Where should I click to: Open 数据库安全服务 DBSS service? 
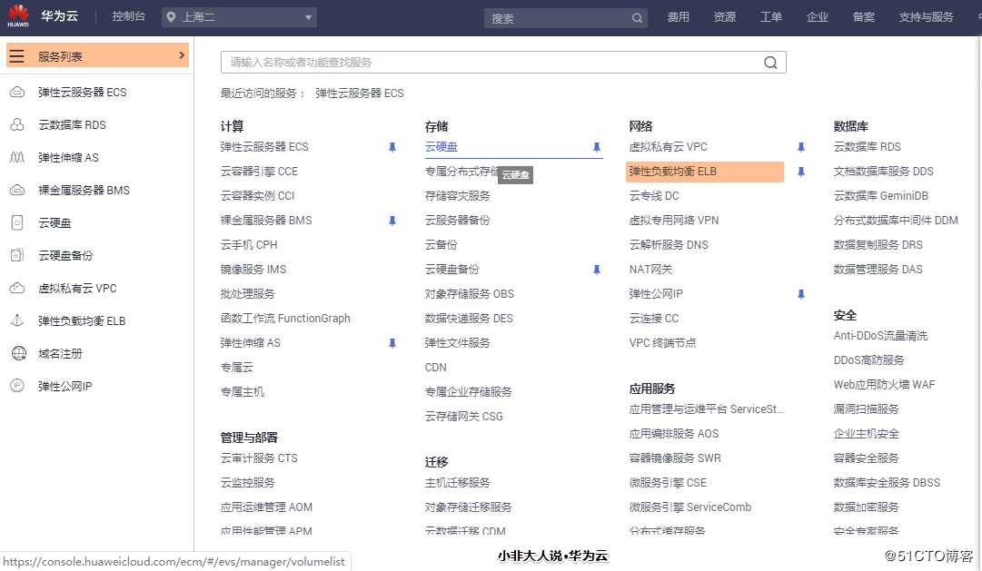pyautogui.click(x=887, y=483)
